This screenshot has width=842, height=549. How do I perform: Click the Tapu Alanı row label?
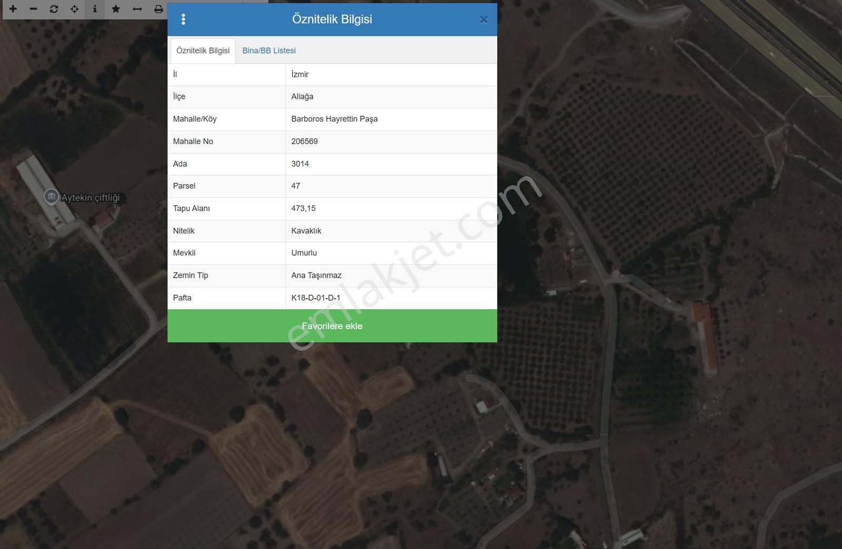[192, 208]
